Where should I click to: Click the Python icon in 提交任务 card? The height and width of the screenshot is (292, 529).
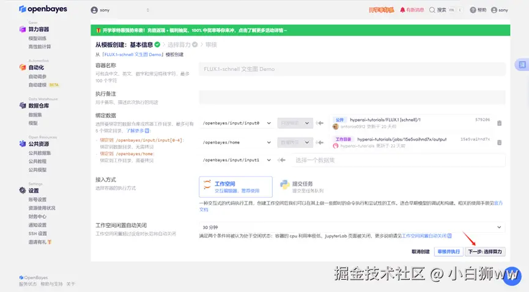[285, 184]
